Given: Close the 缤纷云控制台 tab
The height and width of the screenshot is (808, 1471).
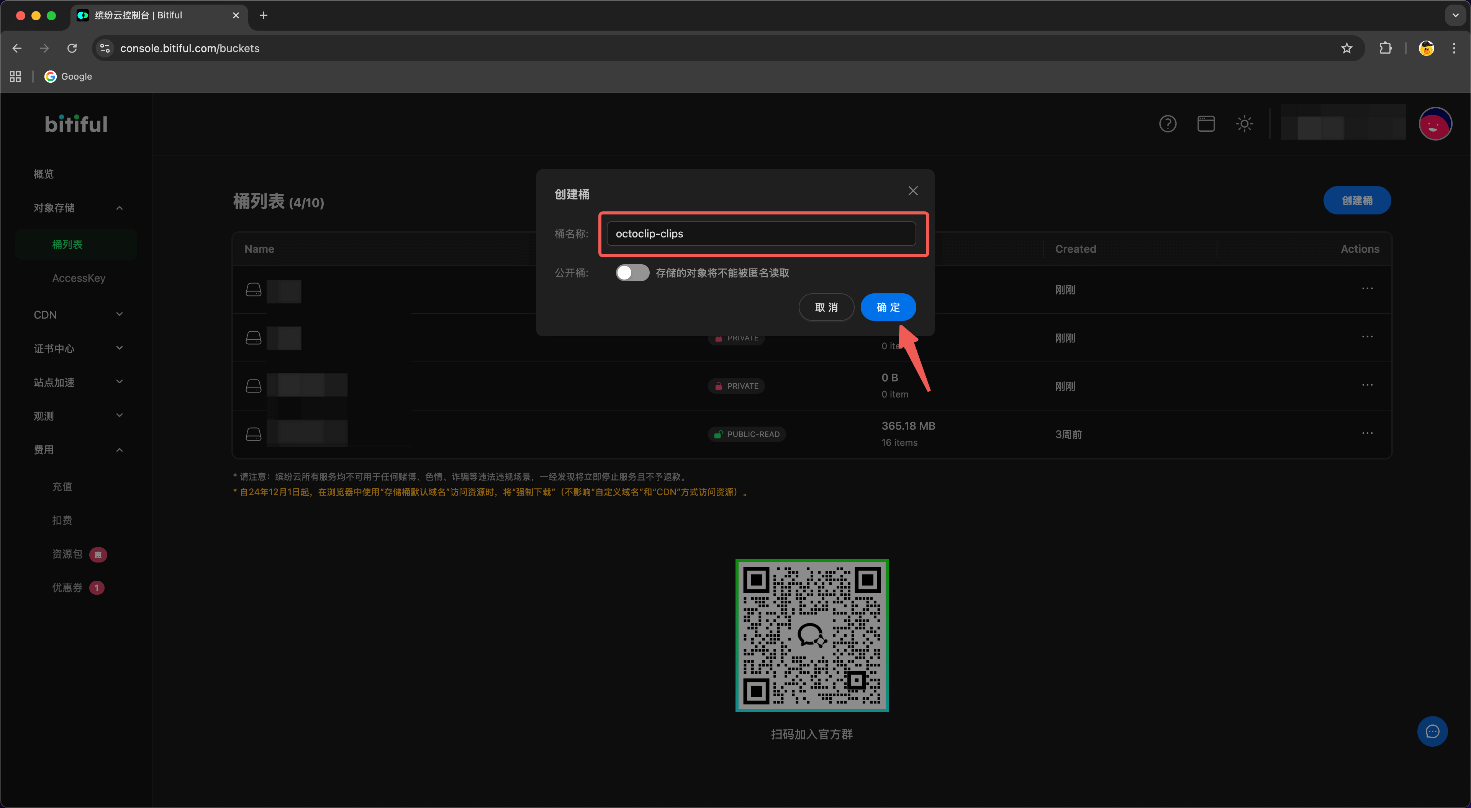Looking at the screenshot, I should (235, 15).
